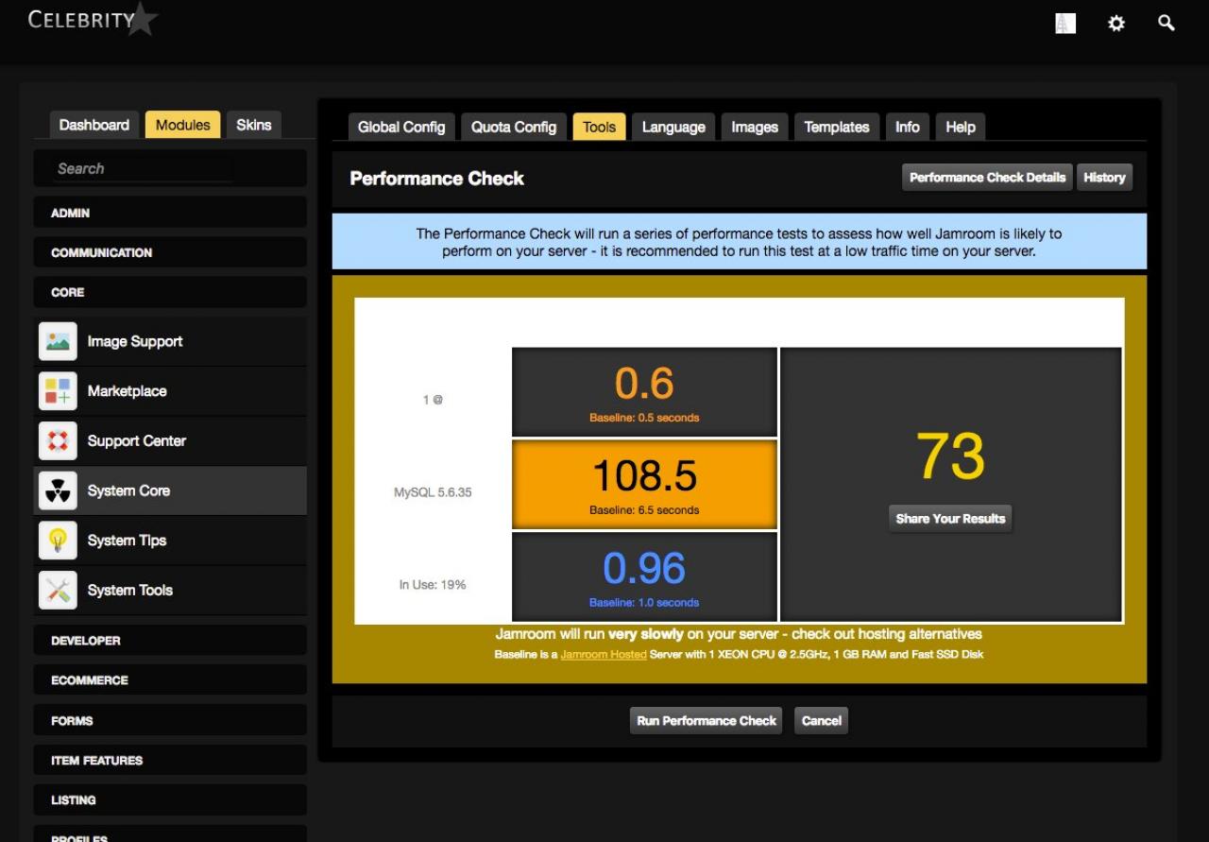Open settings via the gear icon
The width and height of the screenshot is (1209, 842).
(1116, 24)
